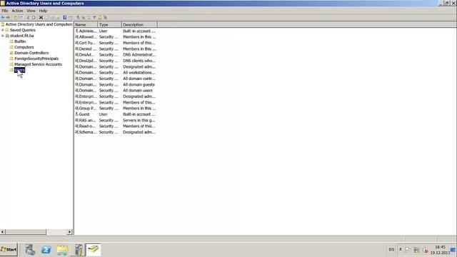Delete selected object with the X icon
The image size is (457, 257).
41,17
